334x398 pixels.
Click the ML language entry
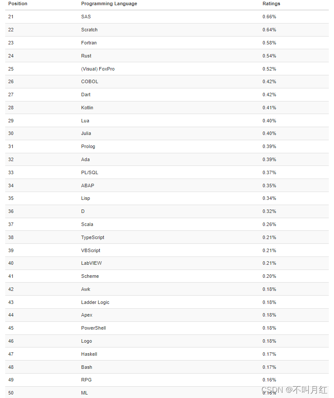pyautogui.click(x=84, y=393)
